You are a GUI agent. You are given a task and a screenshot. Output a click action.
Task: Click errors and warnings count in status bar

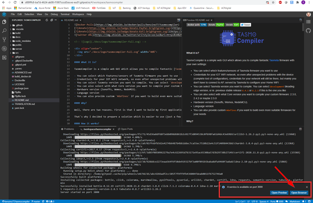(50, 201)
